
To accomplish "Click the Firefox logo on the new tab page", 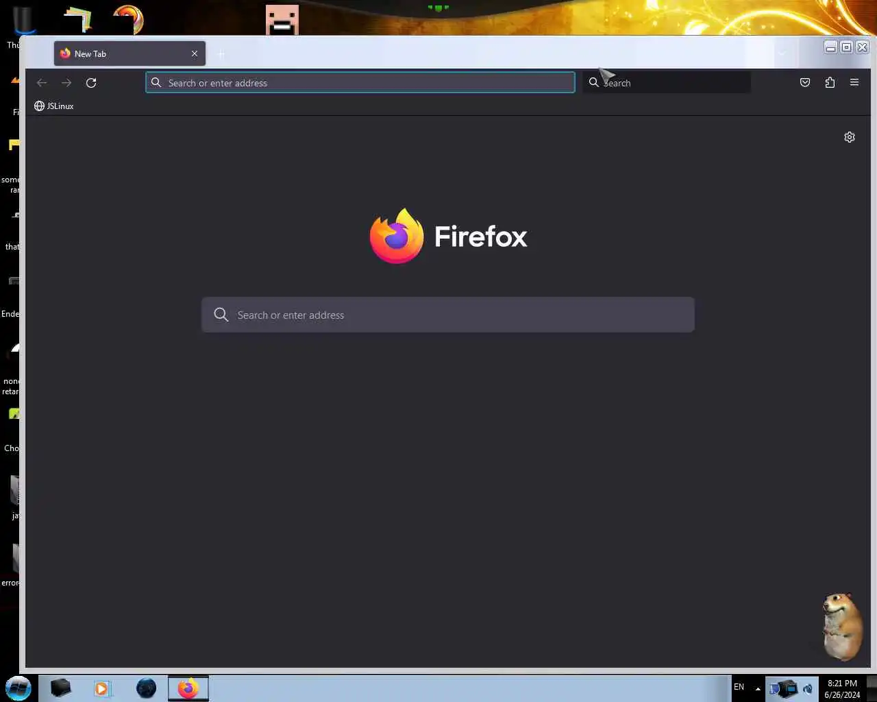I will pyautogui.click(x=448, y=237).
